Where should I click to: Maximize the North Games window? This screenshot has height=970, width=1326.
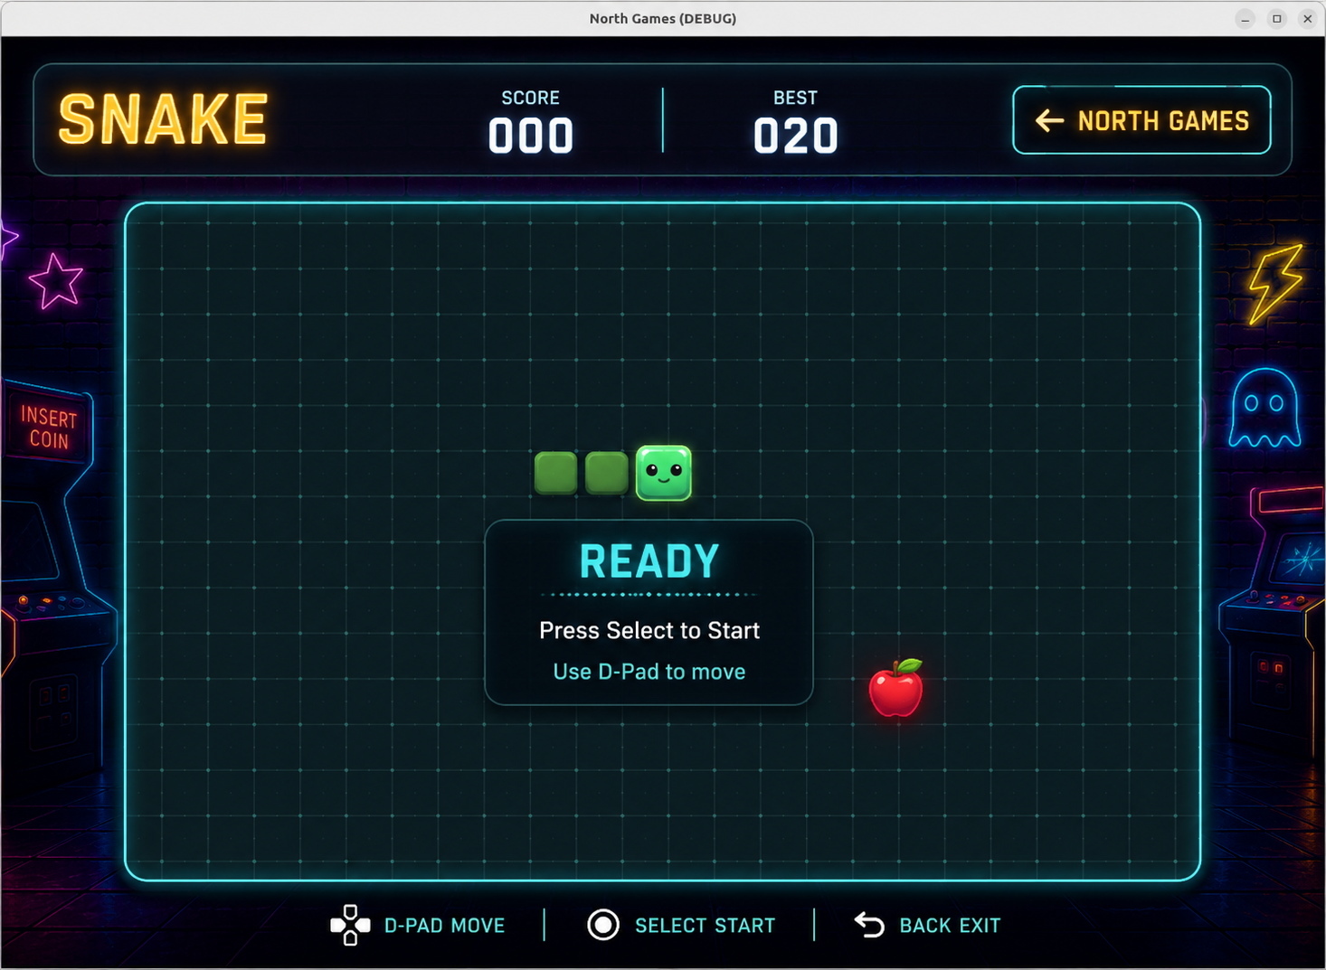[x=1277, y=18]
